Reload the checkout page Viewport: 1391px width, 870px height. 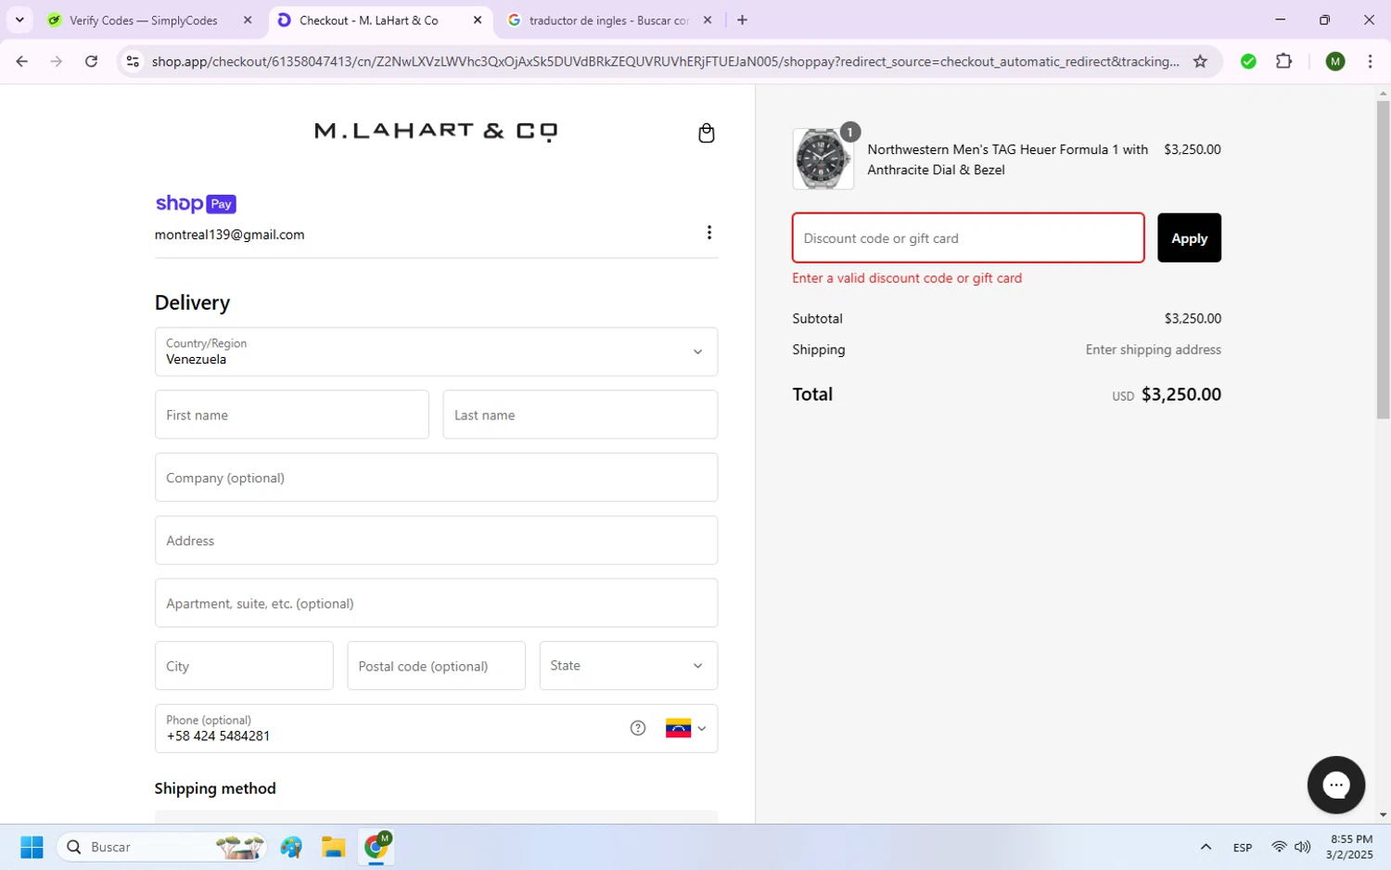tap(91, 61)
